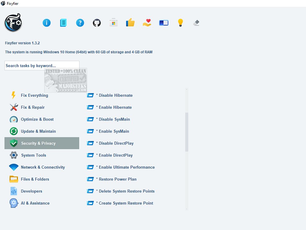Click the system info text mentioning Windows 10 Home
306x230 pixels.
click(79, 52)
